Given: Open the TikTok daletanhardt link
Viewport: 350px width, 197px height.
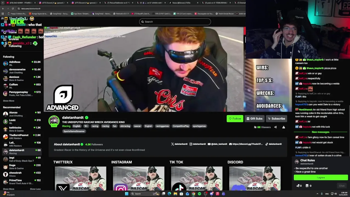Looking at the screenshot, I should click(273, 144).
